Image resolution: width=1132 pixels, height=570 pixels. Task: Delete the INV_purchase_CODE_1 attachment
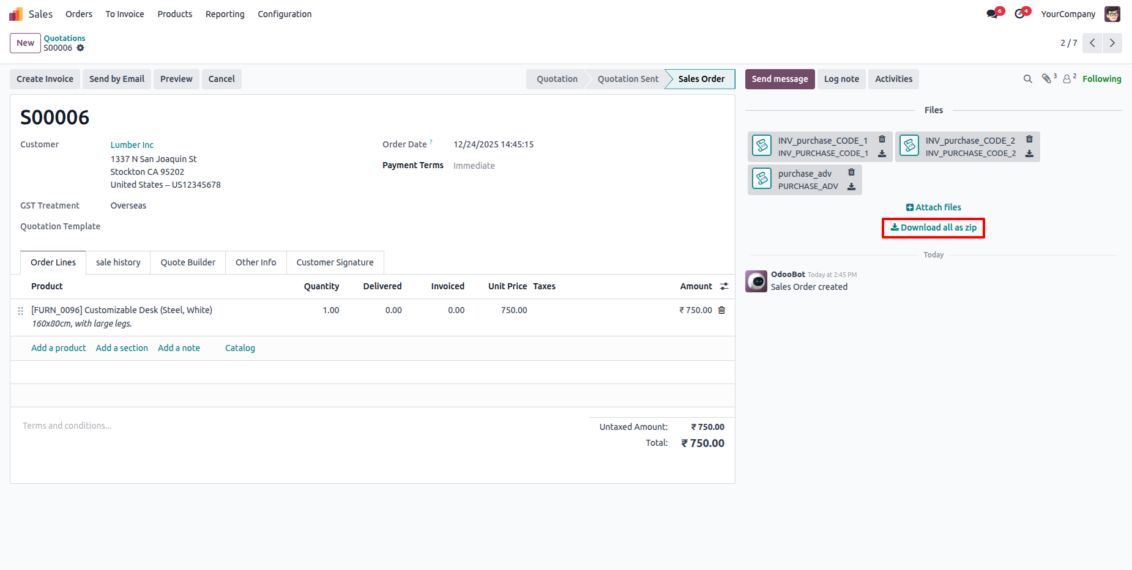pos(882,139)
